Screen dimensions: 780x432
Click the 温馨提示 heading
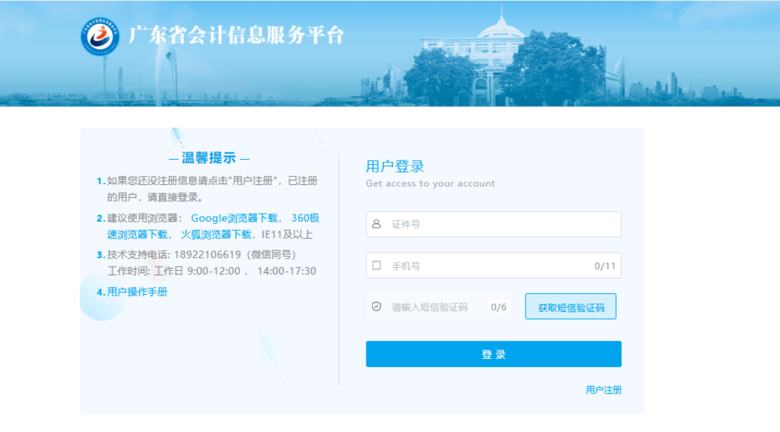click(209, 158)
